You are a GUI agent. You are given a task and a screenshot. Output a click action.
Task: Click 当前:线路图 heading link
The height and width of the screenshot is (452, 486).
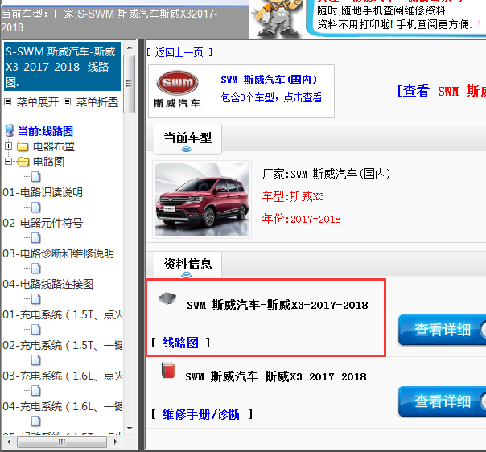[x=45, y=131]
